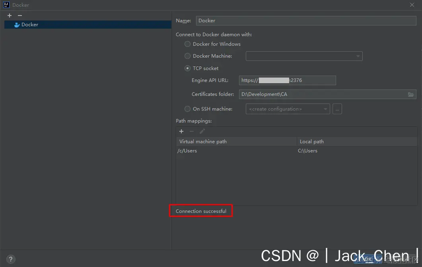Image resolution: width=422 pixels, height=267 pixels.
Task: Select the C:\Users local path cell
Action: (357, 151)
